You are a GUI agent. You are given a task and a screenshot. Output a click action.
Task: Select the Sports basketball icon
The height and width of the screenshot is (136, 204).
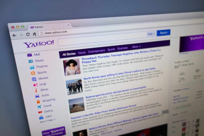33,73
